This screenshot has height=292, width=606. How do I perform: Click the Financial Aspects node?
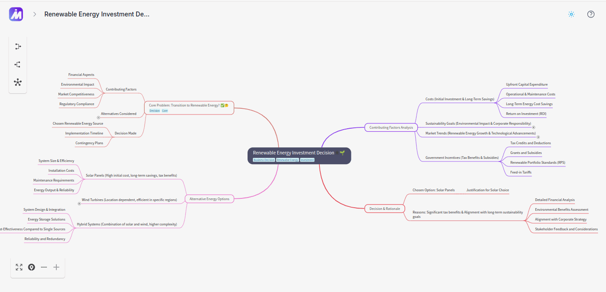(x=81, y=75)
